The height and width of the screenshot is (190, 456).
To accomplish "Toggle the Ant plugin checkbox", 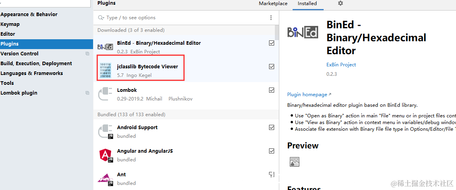I will [272, 174].
